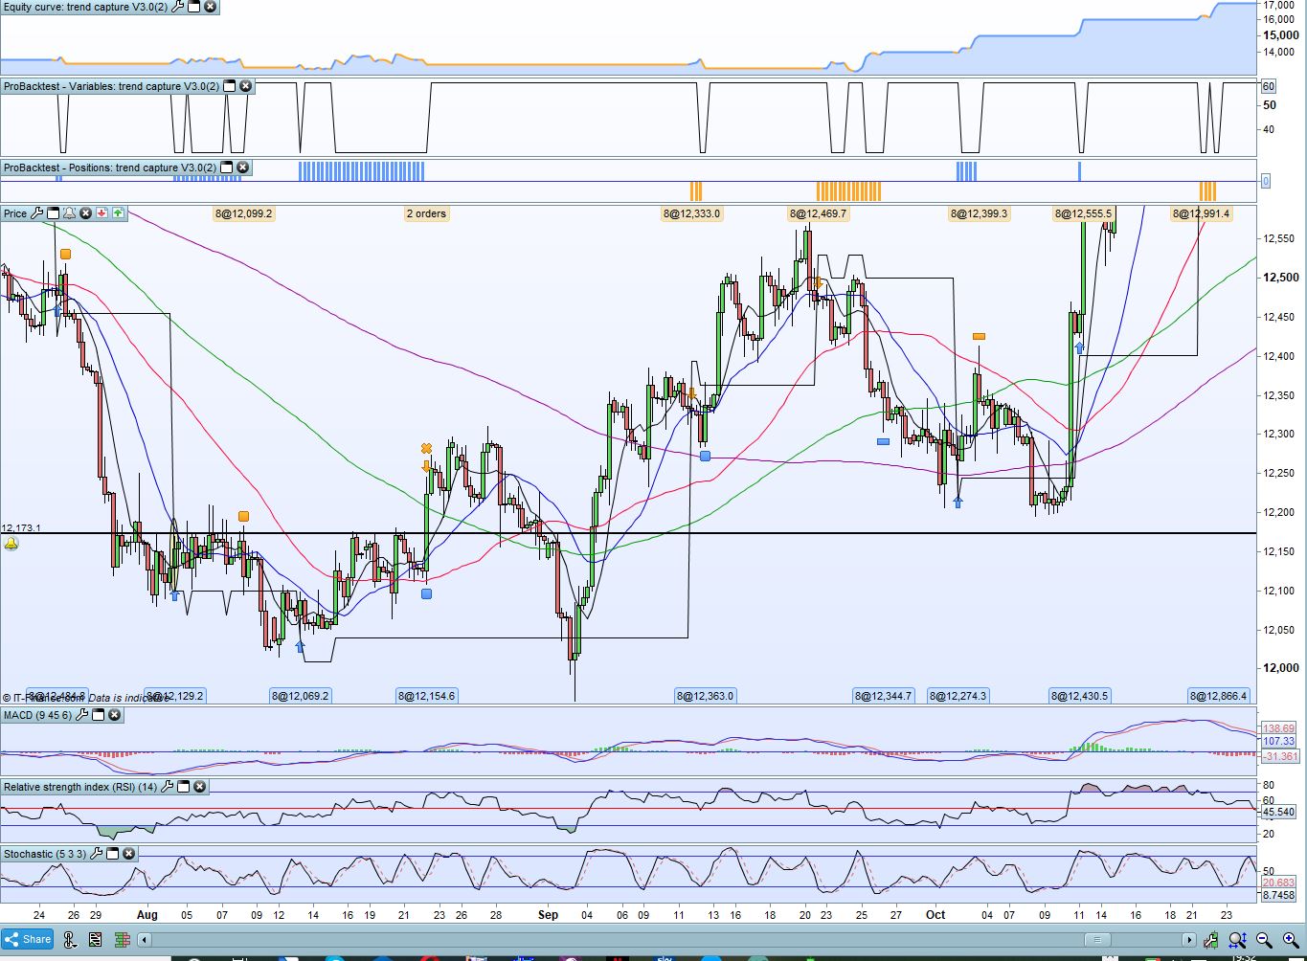Viewport: 1307px width, 961px height.
Task: Close the ProBacktest Positions panel
Action: (x=243, y=168)
